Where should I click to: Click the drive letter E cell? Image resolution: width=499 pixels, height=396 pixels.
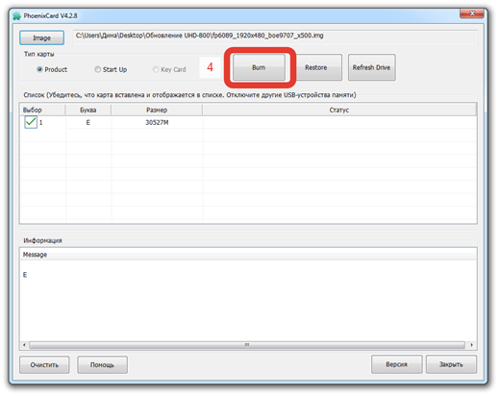88,122
